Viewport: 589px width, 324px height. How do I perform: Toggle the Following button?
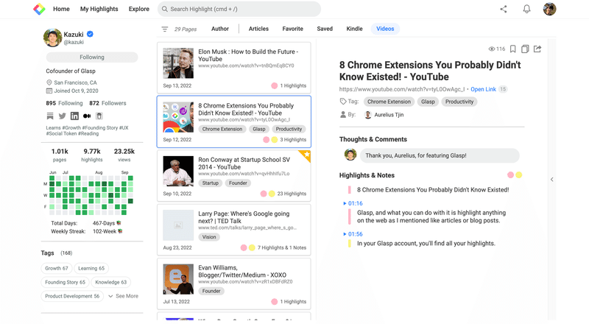point(92,57)
